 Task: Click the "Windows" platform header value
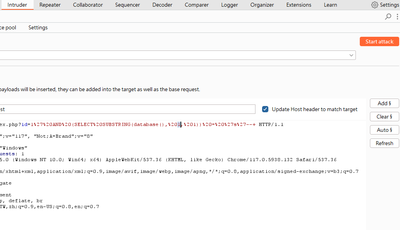[x=14, y=148]
